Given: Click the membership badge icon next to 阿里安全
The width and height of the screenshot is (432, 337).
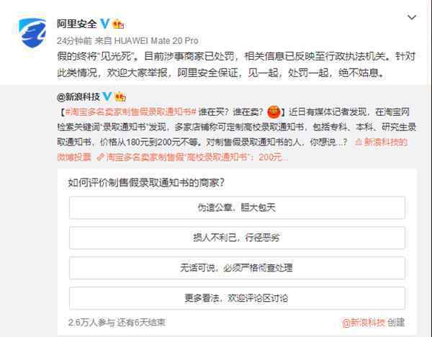Looking at the screenshot, I should (x=118, y=24).
